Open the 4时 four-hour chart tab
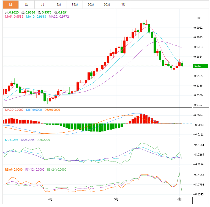This screenshot has width=210, height=207. pos(123,4)
